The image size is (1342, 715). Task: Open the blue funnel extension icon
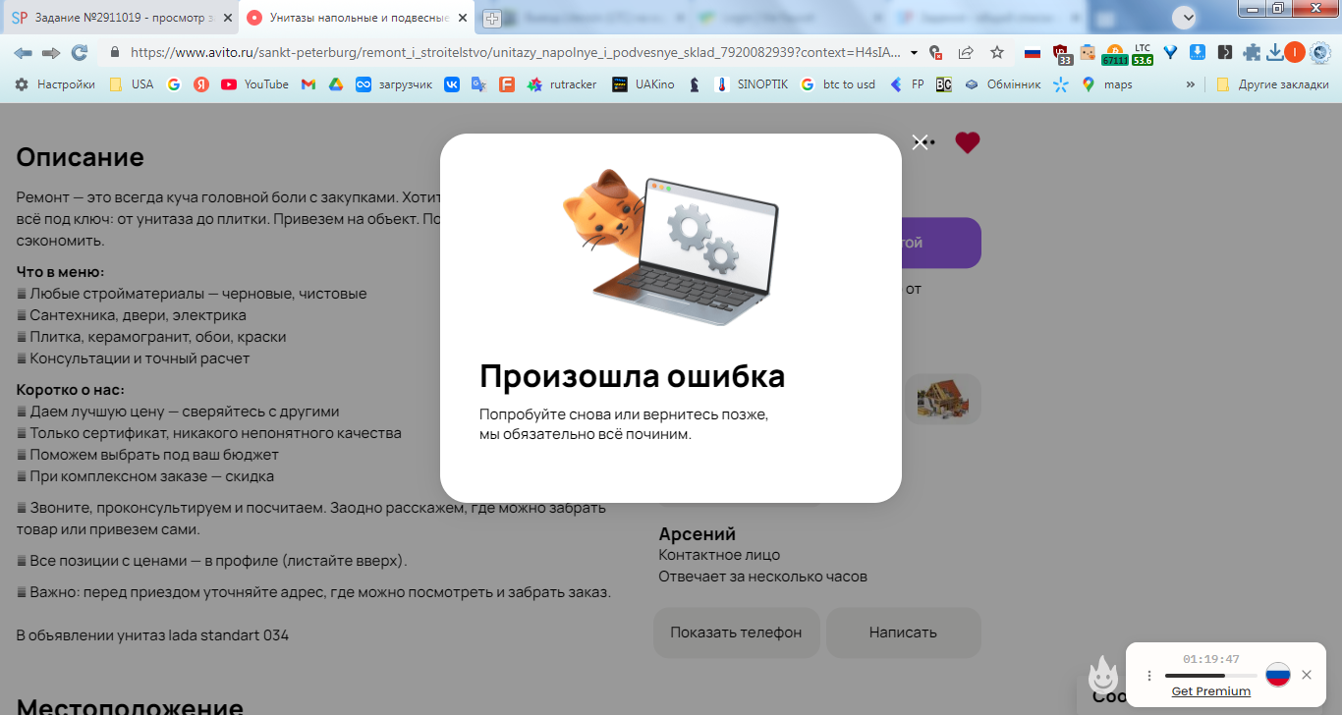(x=1170, y=52)
